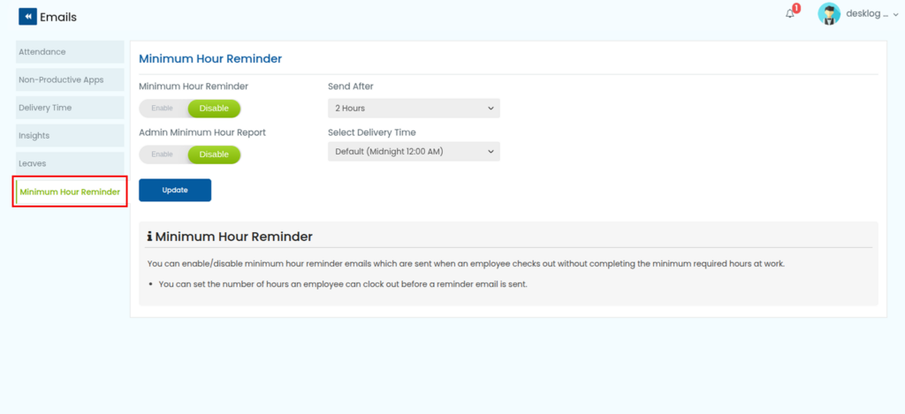Click the user profile avatar
905x414 pixels.
[828, 14]
